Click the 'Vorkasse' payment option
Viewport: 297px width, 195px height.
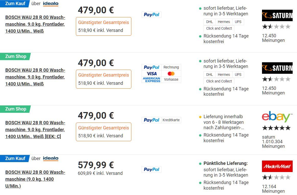(x=171, y=79)
